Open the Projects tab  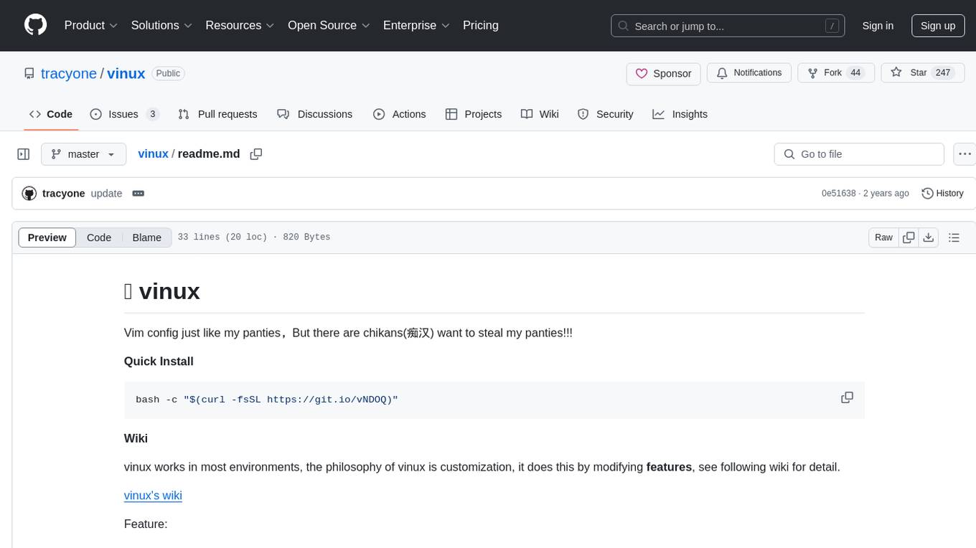pyautogui.click(x=474, y=114)
